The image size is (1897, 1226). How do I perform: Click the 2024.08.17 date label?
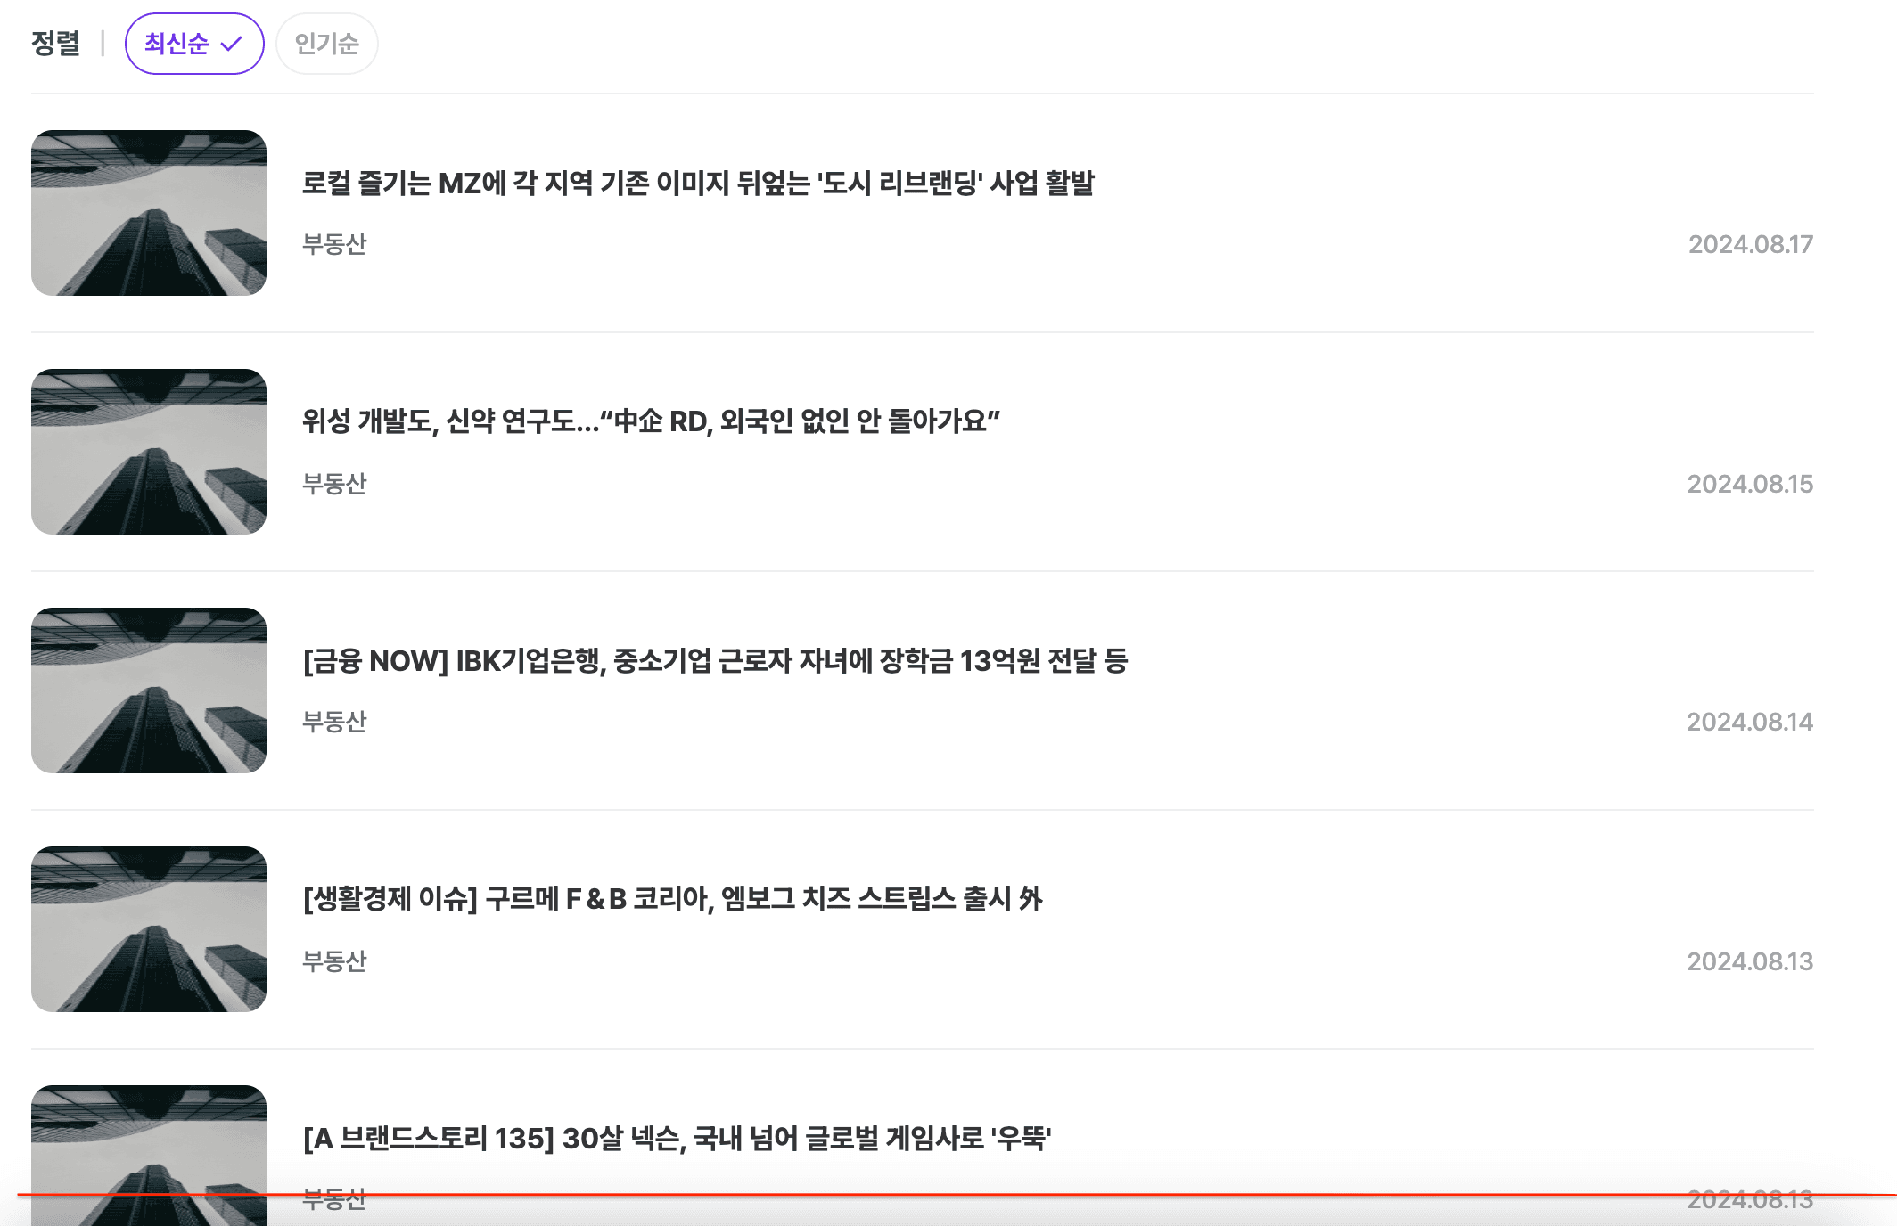1751,244
